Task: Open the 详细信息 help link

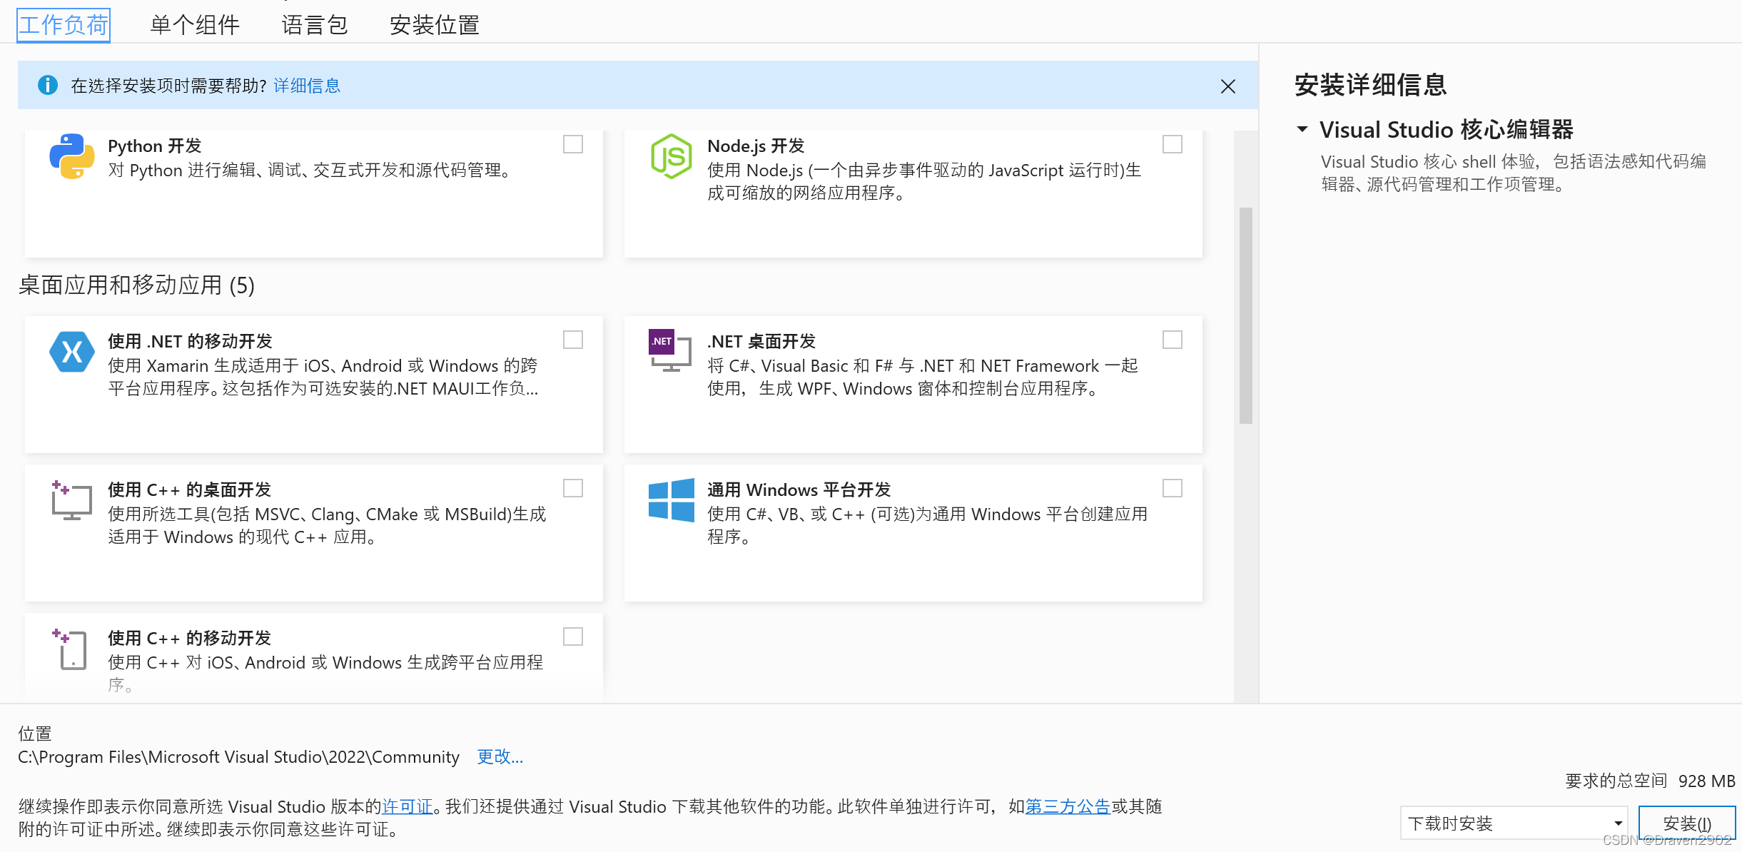Action: [x=307, y=86]
